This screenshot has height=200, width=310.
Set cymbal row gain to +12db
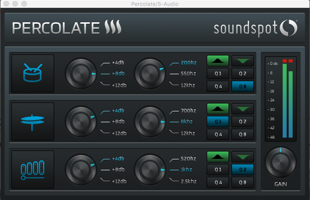[119, 133]
